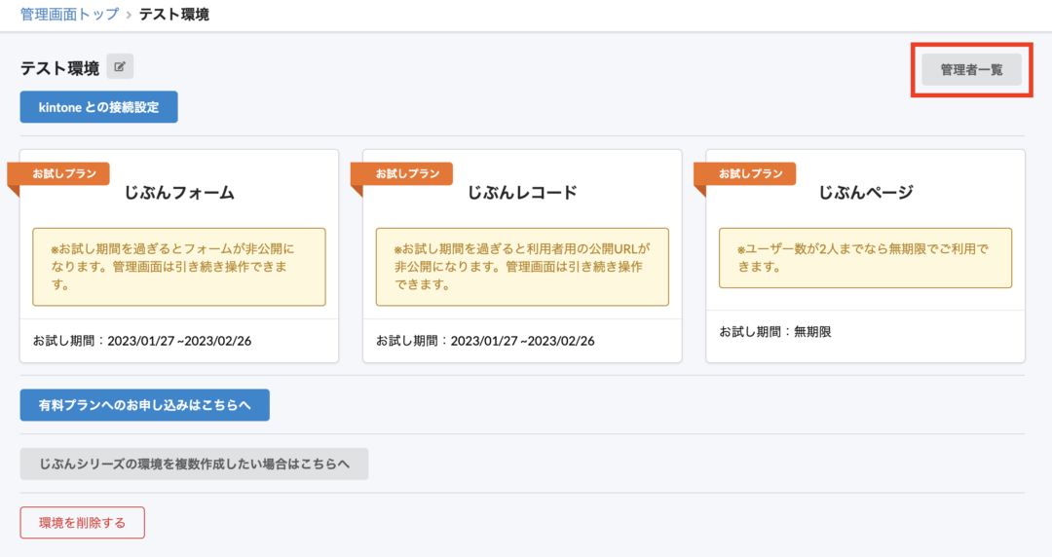Click the edit icon beside テスト環境
This screenshot has width=1052, height=557.
[120, 67]
